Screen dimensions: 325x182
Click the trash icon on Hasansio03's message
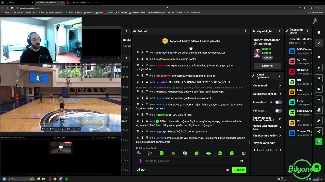tap(138, 115)
